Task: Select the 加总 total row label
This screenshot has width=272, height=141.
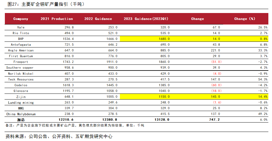Action: (21, 120)
